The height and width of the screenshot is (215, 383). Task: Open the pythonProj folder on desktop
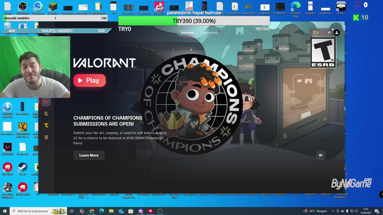(235, 8)
